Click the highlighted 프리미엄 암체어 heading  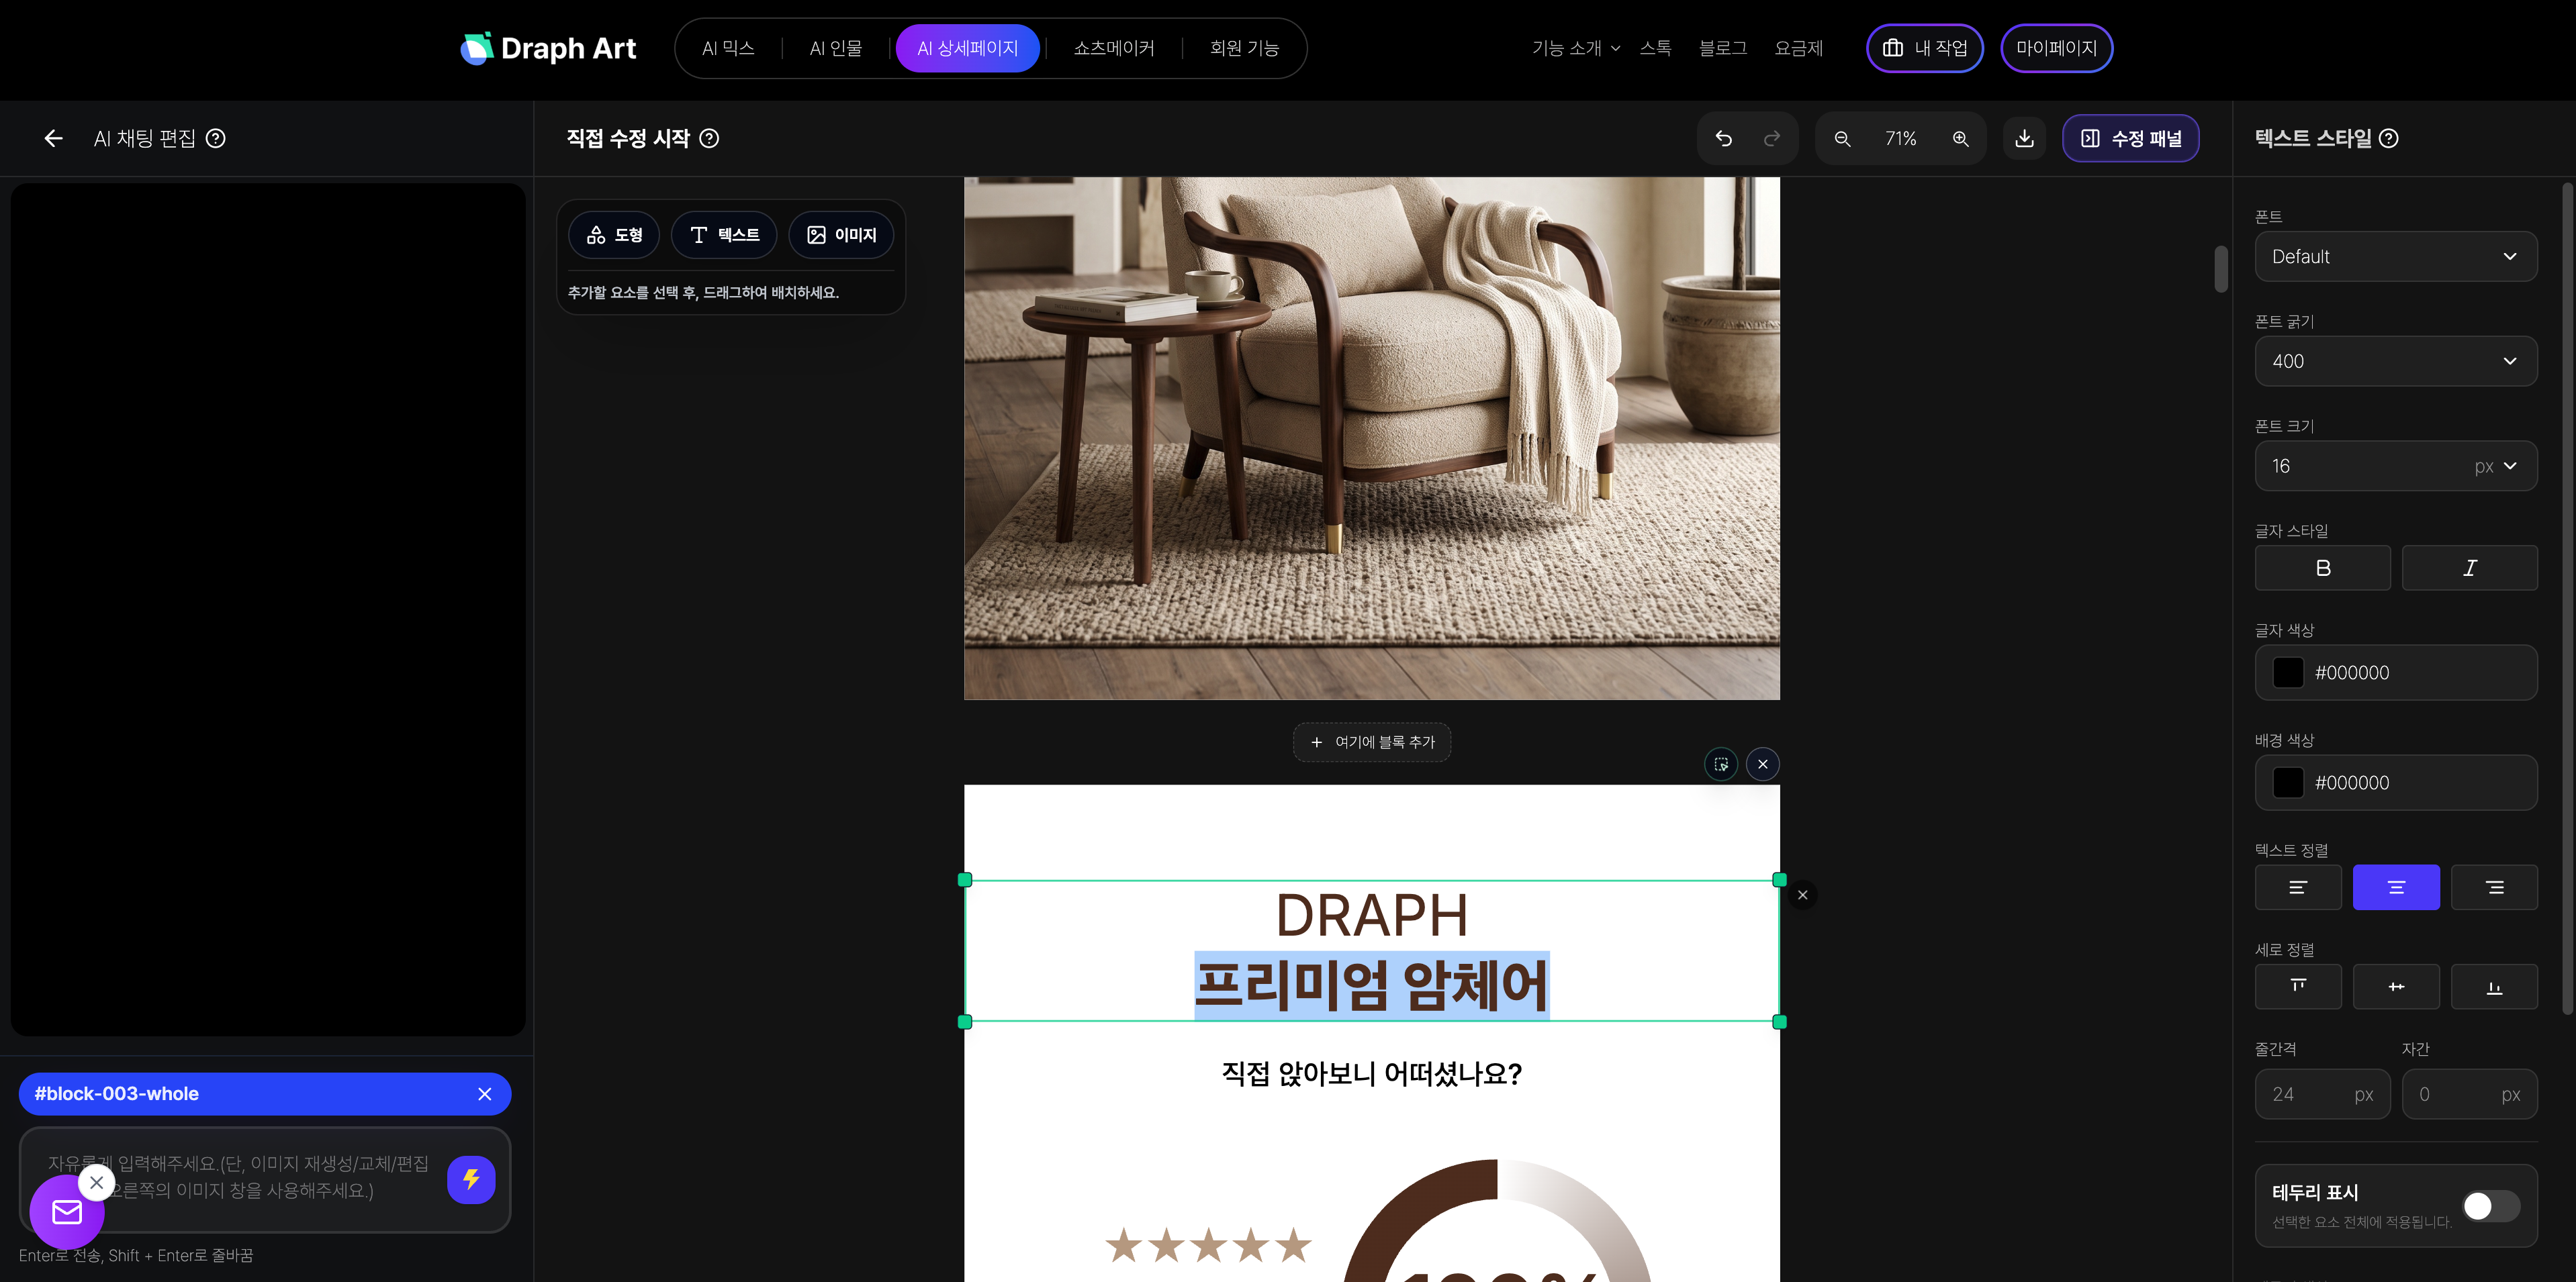[1372, 985]
